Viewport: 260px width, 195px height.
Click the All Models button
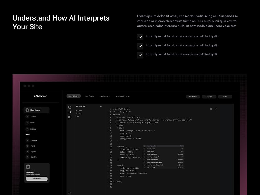pos(193,97)
